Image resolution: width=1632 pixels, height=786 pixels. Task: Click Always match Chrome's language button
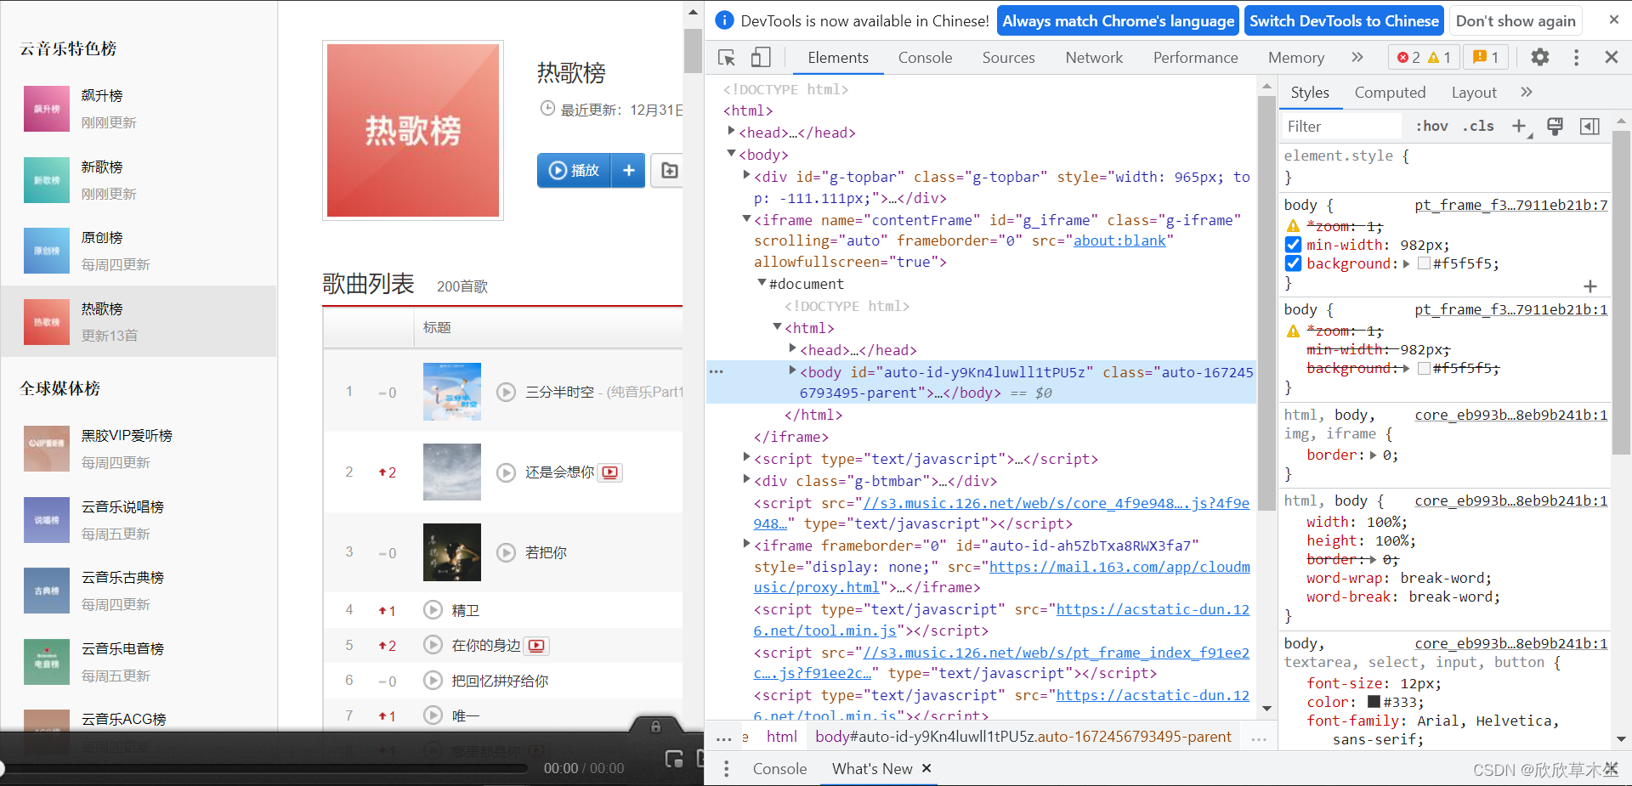coord(1118,21)
